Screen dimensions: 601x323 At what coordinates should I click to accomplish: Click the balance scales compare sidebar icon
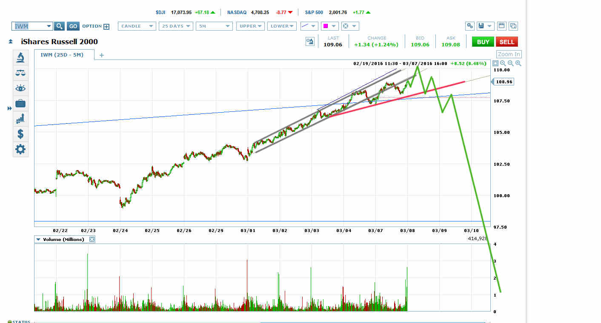pyautogui.click(x=20, y=73)
